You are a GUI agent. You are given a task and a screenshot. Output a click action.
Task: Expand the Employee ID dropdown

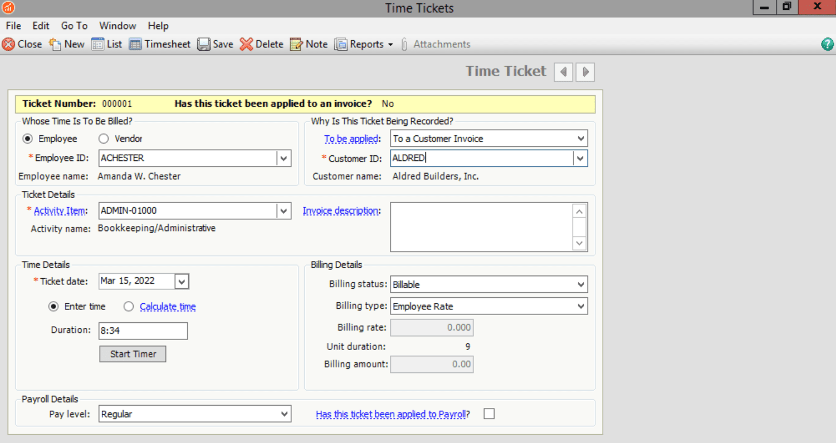[x=284, y=158]
